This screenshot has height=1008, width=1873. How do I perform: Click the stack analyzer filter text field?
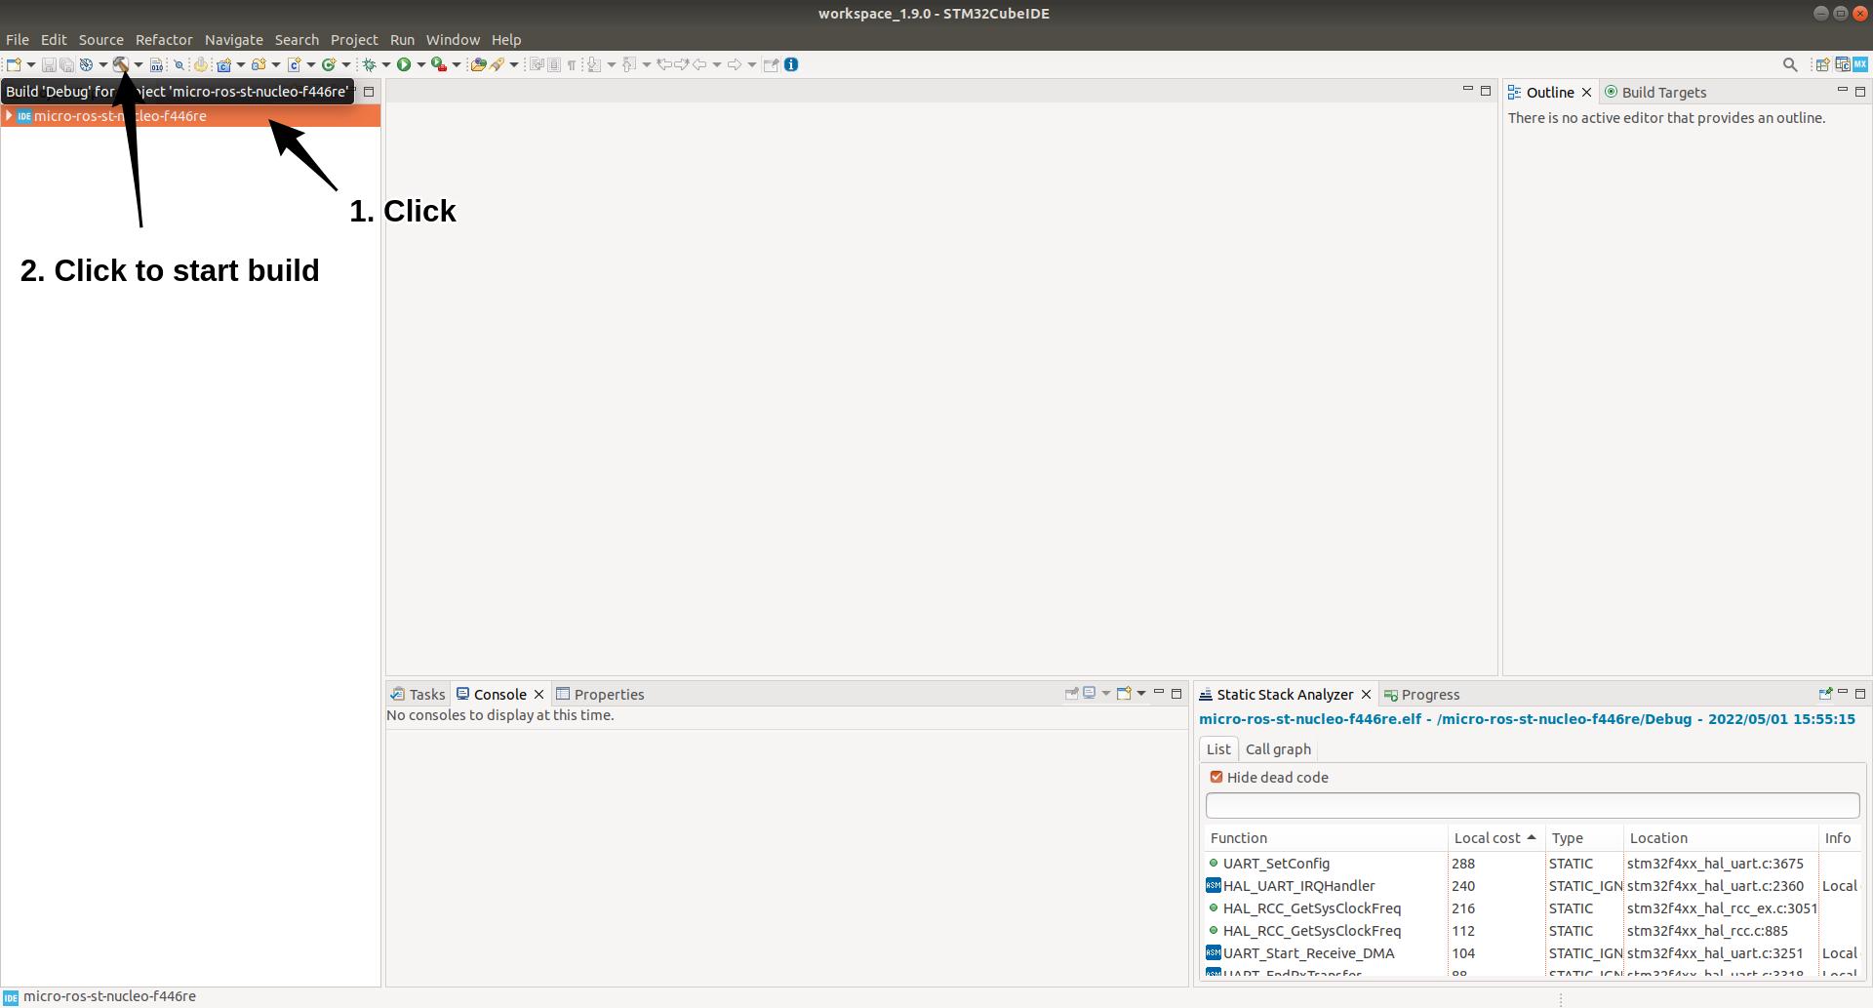pyautogui.click(x=1533, y=805)
